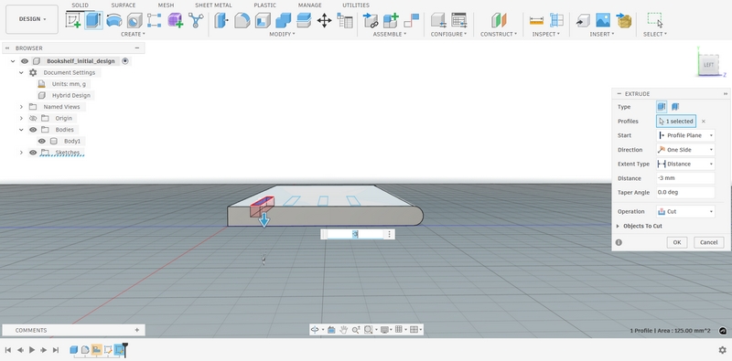This screenshot has height=361, width=732.
Task: Open the Direction dropdown set to One Side
Action: coord(685,150)
